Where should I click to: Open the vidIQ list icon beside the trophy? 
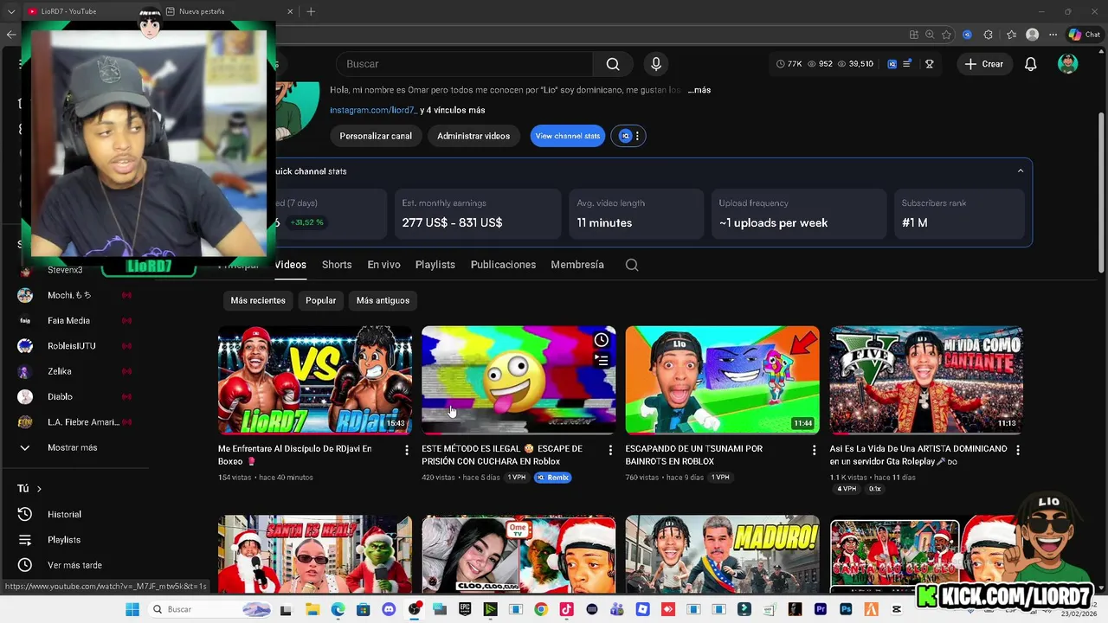point(907,64)
